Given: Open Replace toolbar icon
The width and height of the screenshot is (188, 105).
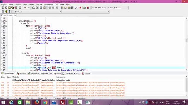Looking at the screenshot, I should tap(37, 8).
